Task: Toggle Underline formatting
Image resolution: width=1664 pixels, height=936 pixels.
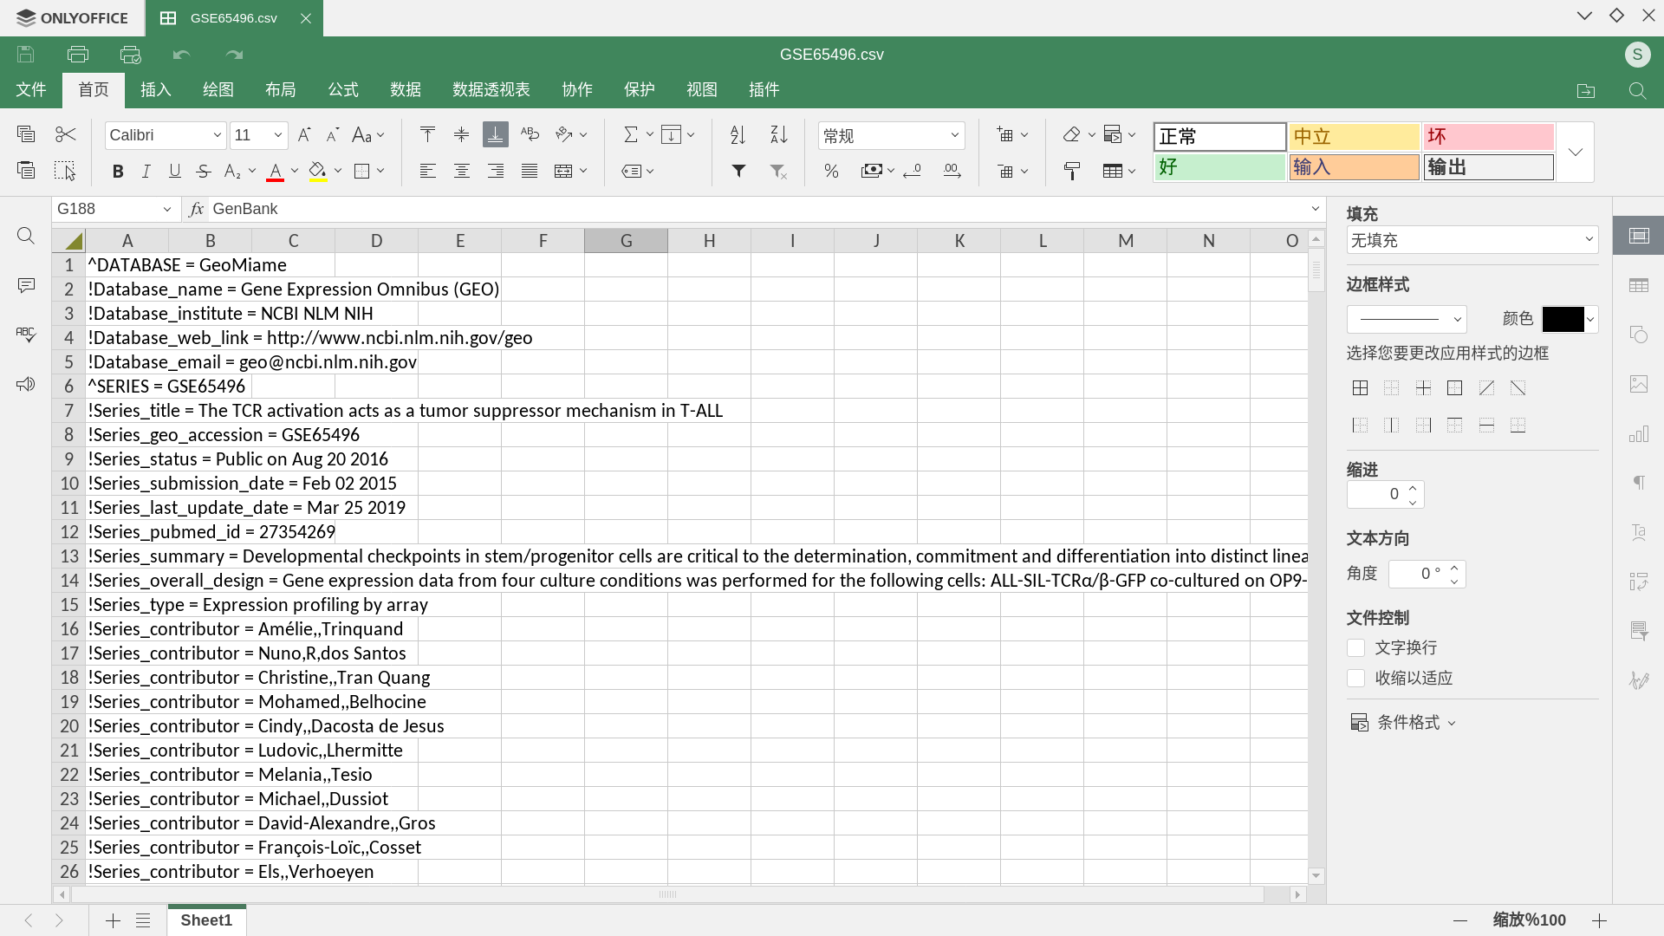Action: (x=175, y=171)
